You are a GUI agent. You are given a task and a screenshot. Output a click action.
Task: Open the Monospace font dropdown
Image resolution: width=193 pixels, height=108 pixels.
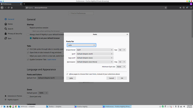point(95,62)
